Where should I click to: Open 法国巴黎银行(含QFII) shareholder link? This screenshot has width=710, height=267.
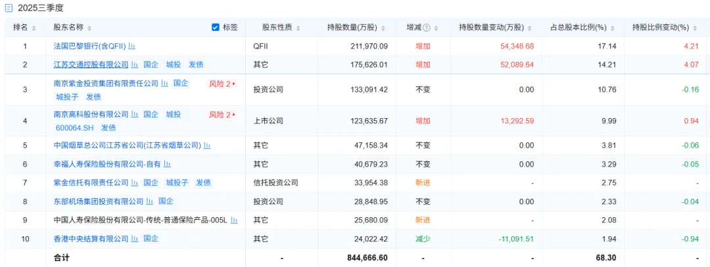coord(89,46)
